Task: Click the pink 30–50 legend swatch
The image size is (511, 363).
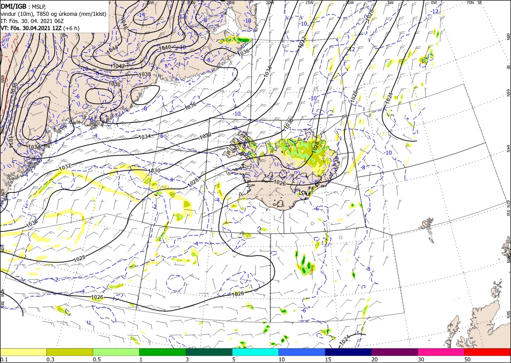Action: pos(442,352)
